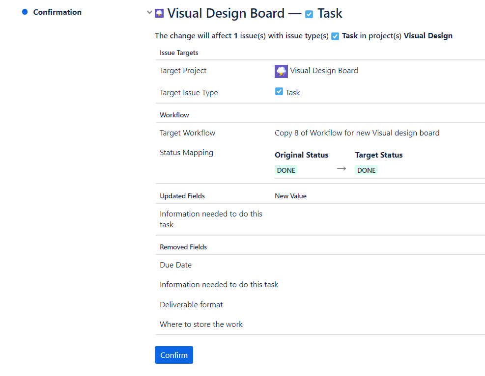The image size is (485, 376).
Task: Click the 'Status Mapping' label
Action: [187, 153]
